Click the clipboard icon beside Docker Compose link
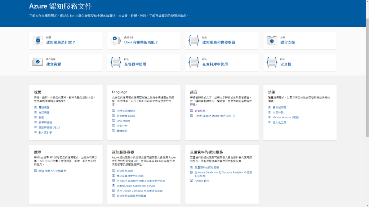This screenshot has height=207, width=369. [114, 190]
